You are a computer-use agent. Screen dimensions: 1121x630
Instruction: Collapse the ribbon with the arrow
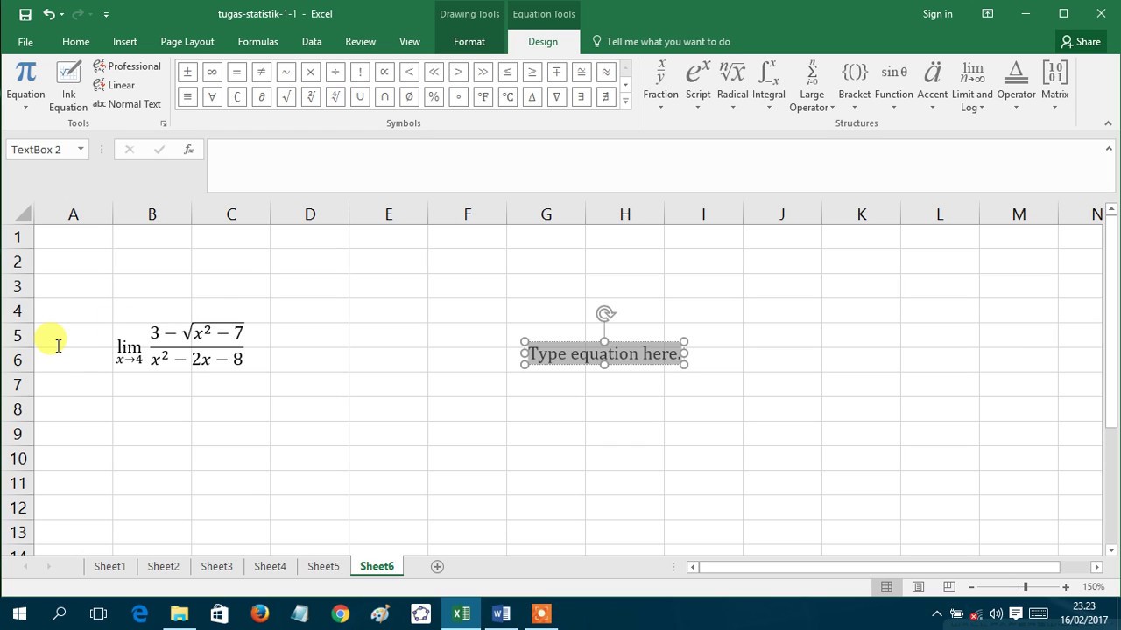point(1108,123)
